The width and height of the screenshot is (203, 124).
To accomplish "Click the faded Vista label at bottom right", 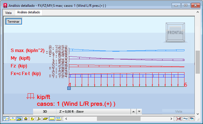I will [178, 111].
